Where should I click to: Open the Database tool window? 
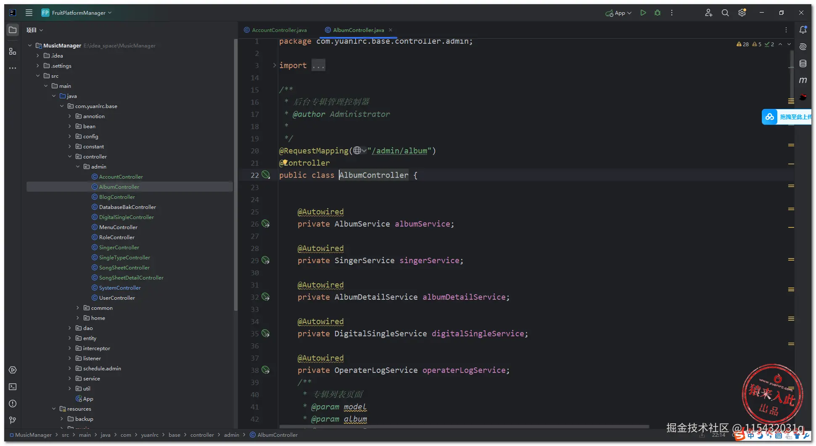[x=803, y=63]
